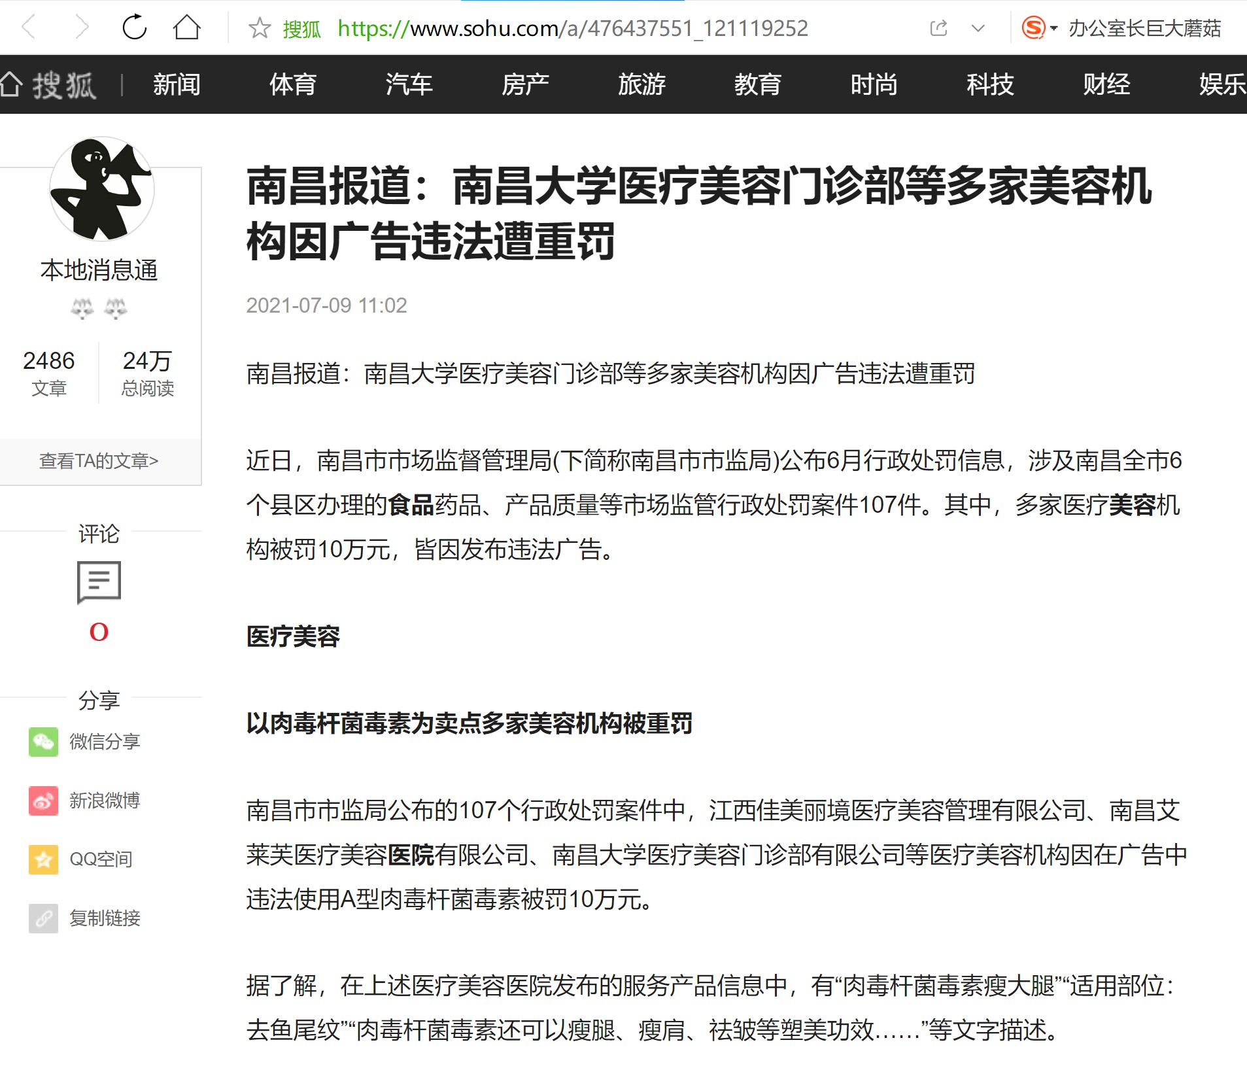Bookmark page with the star icon
This screenshot has width=1247, height=1070.
click(260, 28)
